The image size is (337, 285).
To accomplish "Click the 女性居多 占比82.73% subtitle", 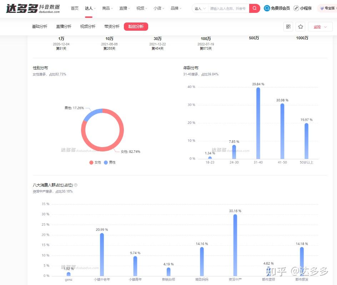I will tap(49, 74).
